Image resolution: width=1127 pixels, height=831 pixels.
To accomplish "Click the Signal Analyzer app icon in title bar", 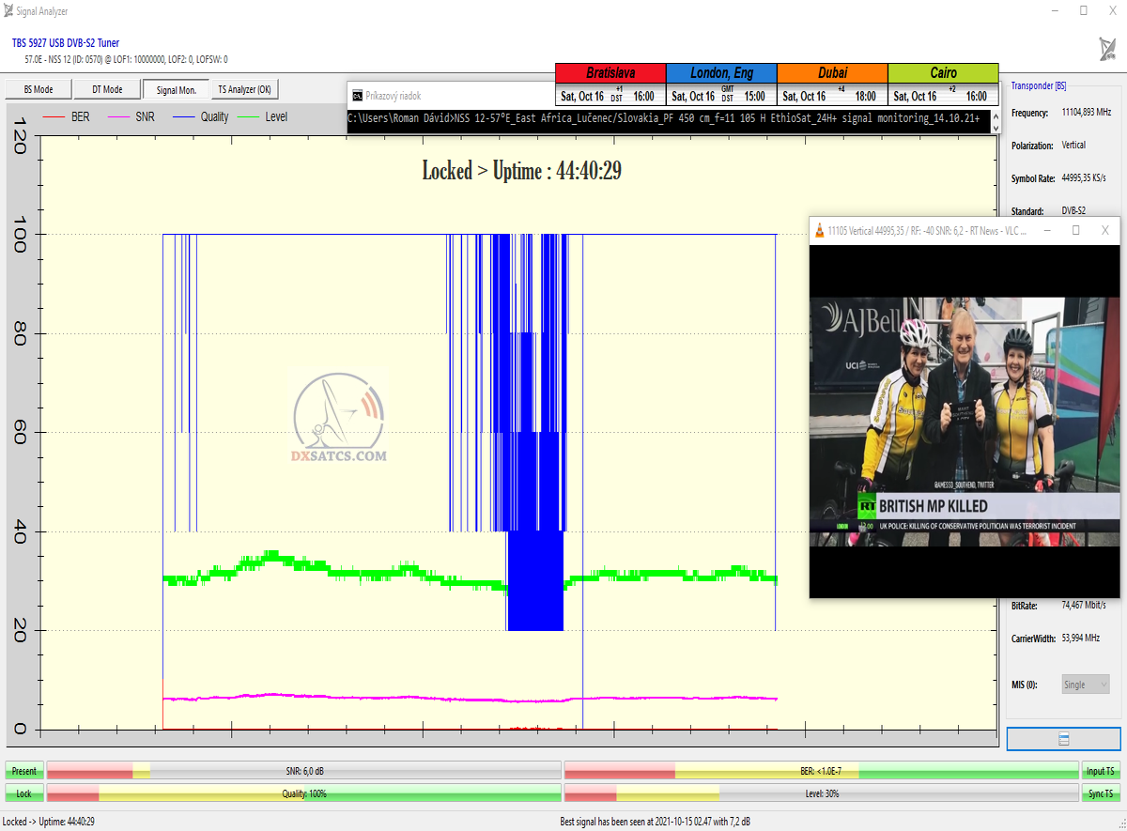I will tap(9, 10).
